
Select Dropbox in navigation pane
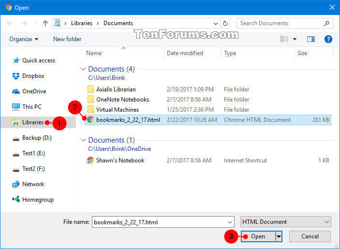(x=28, y=76)
